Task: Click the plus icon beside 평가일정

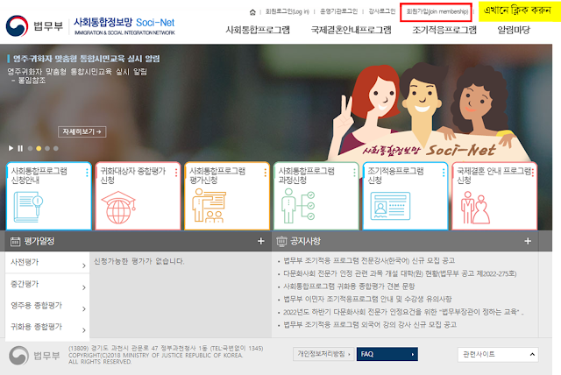Action: [x=260, y=241]
